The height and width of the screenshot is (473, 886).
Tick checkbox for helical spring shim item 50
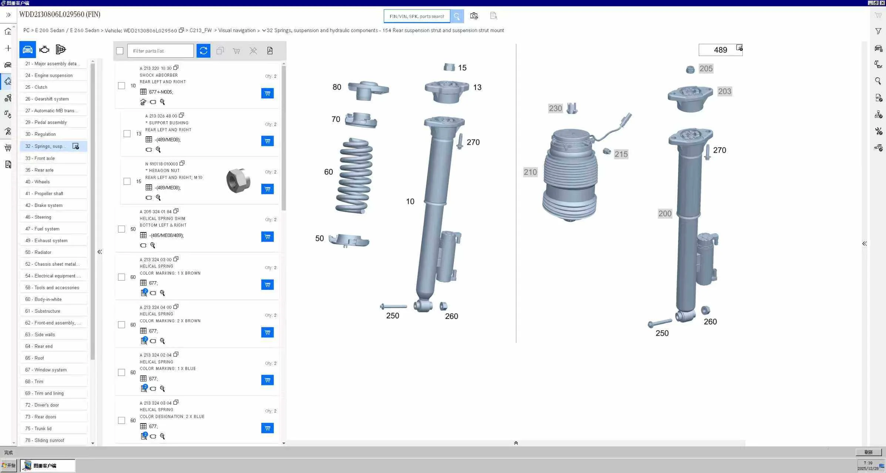click(x=121, y=229)
